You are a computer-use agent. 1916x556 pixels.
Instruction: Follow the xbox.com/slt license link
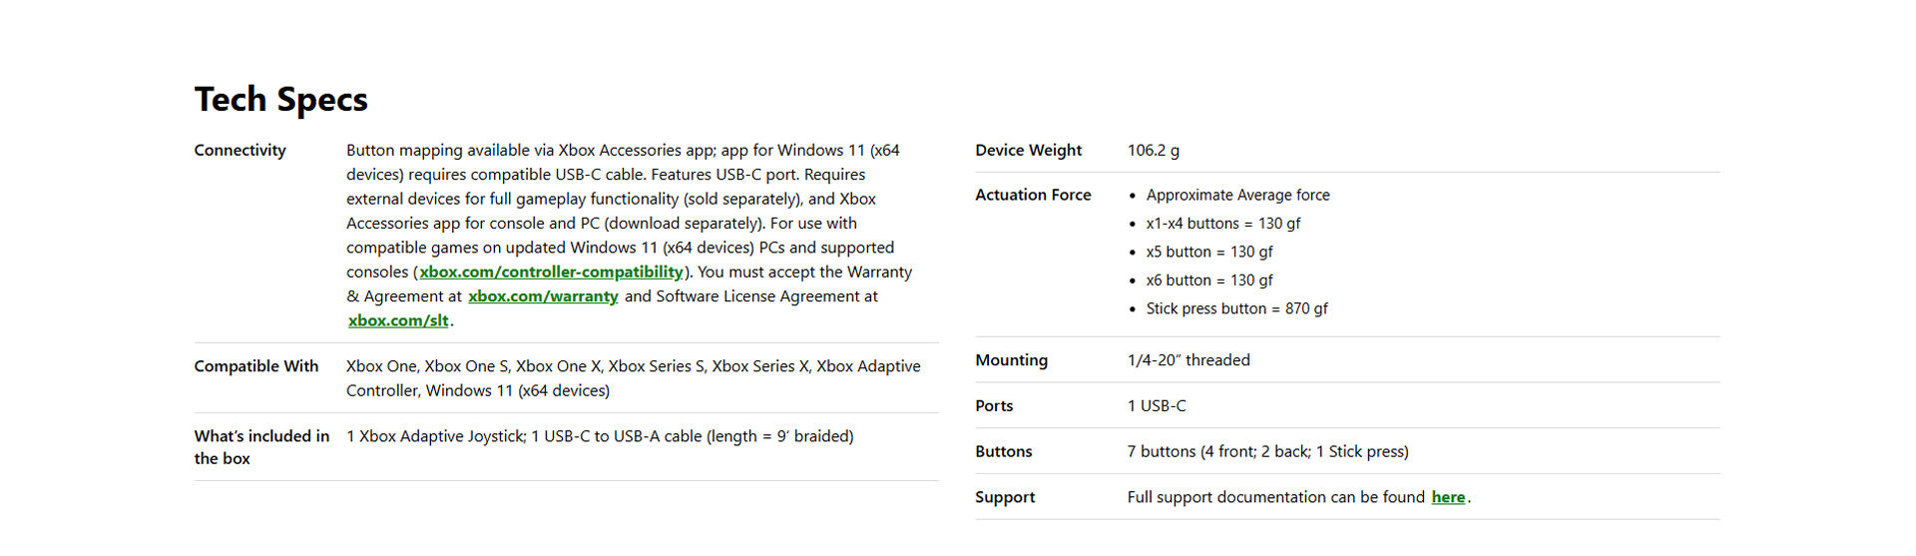click(398, 321)
